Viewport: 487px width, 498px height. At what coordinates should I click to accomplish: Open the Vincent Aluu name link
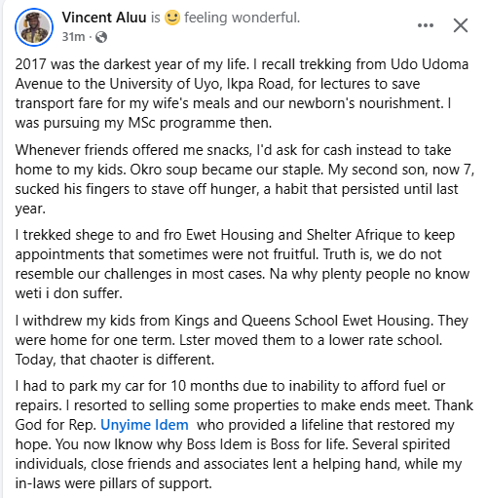pos(104,18)
